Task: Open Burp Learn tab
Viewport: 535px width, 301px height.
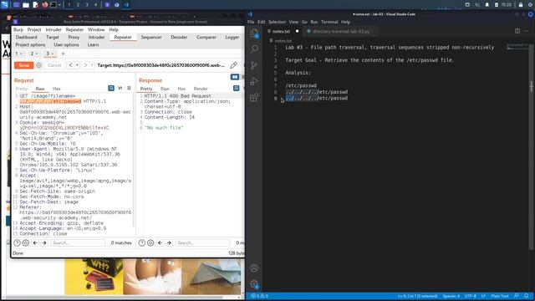Action: [93, 44]
